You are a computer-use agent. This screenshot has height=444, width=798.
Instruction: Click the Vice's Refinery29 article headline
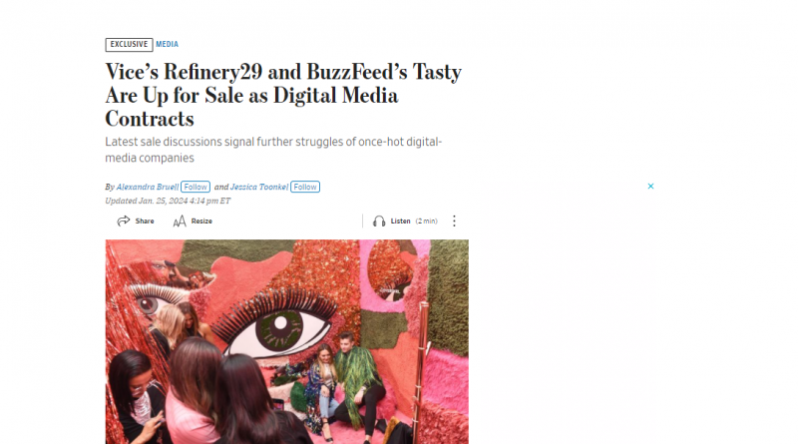tap(283, 95)
